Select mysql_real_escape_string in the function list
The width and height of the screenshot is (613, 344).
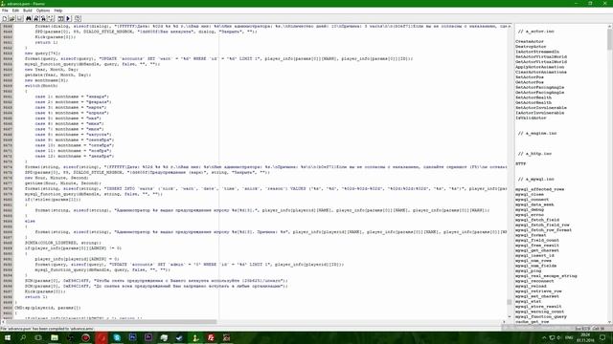[546, 276]
